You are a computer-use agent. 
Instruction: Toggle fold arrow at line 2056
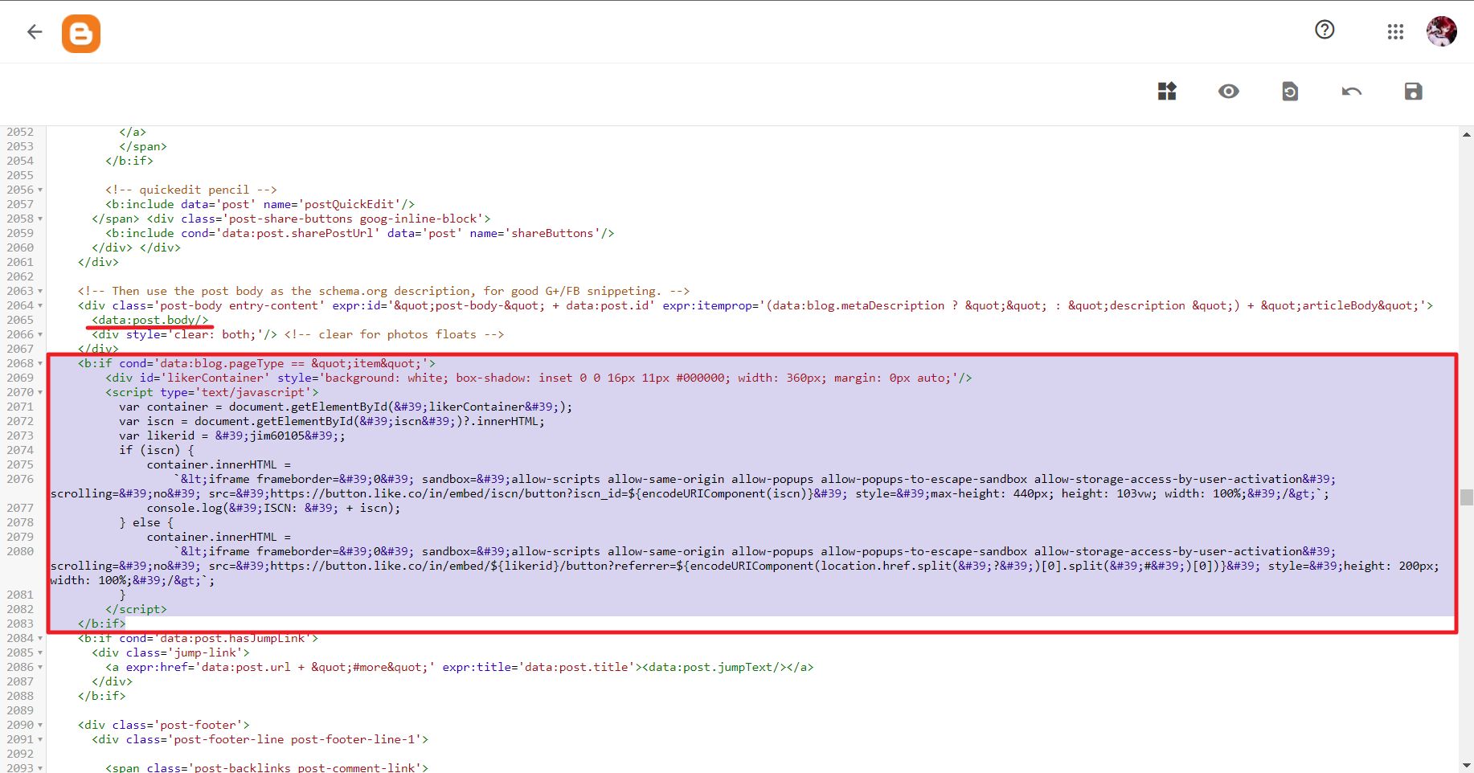tap(40, 190)
